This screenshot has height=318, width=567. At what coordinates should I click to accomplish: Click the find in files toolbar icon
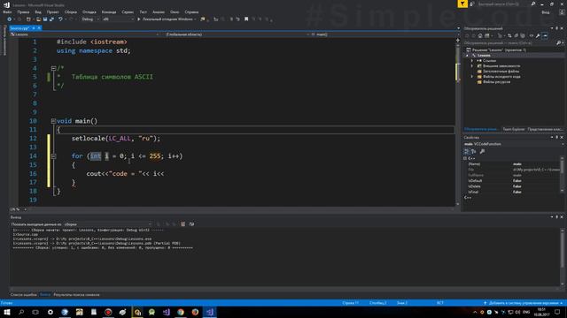(203, 19)
